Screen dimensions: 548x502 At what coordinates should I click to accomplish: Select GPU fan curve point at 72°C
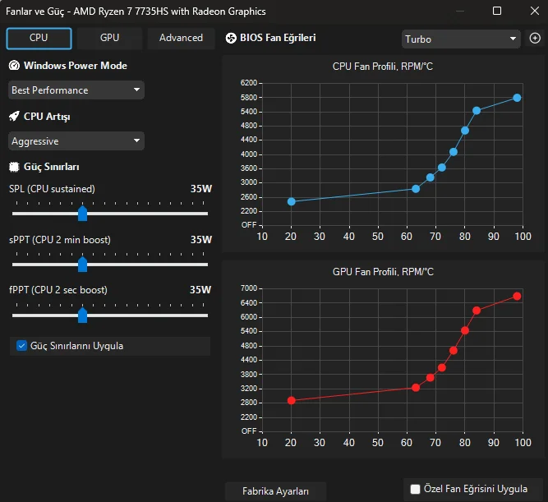point(442,367)
